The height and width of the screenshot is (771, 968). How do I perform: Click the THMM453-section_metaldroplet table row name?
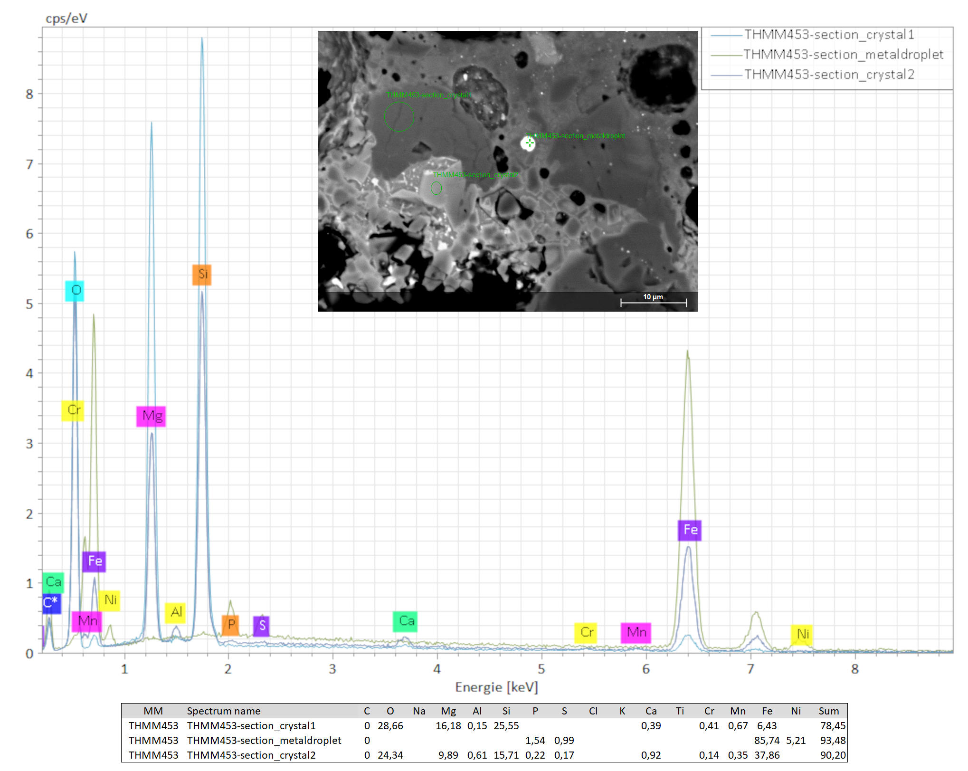pos(264,740)
